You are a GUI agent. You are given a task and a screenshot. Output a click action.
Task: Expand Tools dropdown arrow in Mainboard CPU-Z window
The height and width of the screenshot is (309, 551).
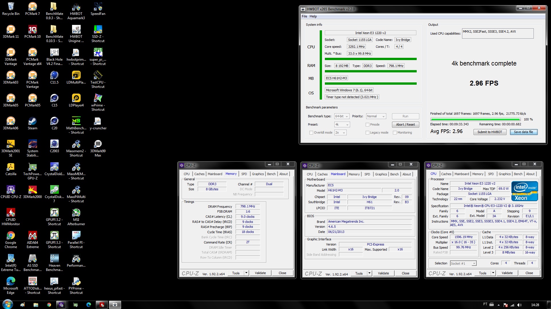pos(369,273)
